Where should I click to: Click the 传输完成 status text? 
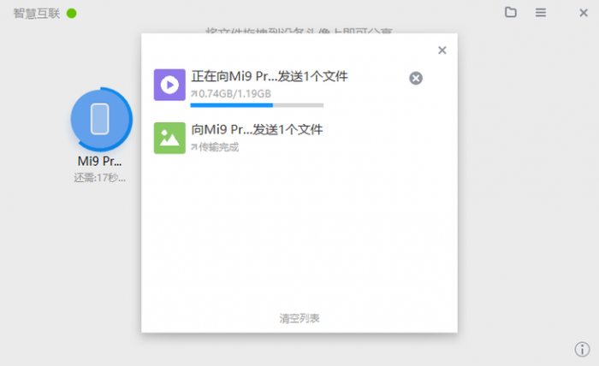coord(218,147)
